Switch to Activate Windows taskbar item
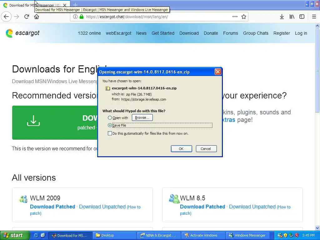The width and height of the screenshot is (320, 240). tap(203, 235)
